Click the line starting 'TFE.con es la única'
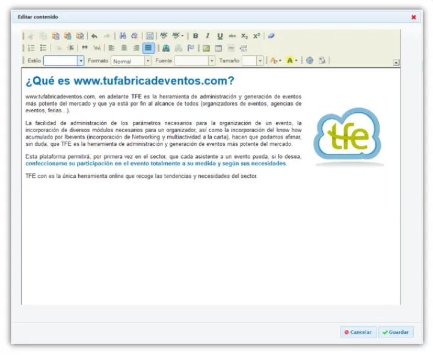 [141, 176]
